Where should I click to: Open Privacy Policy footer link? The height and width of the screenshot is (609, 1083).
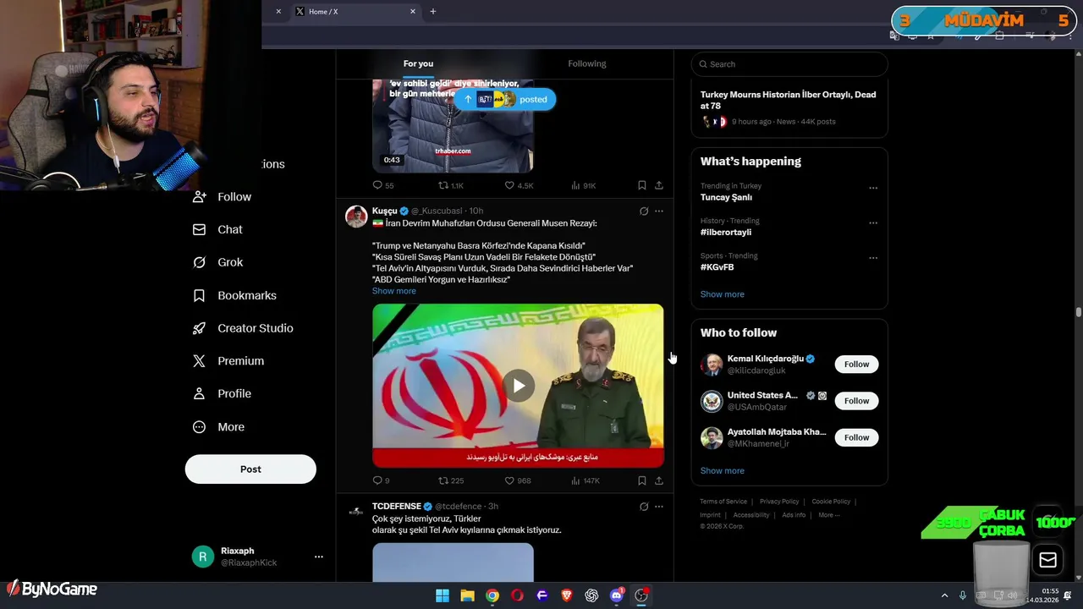(x=779, y=502)
